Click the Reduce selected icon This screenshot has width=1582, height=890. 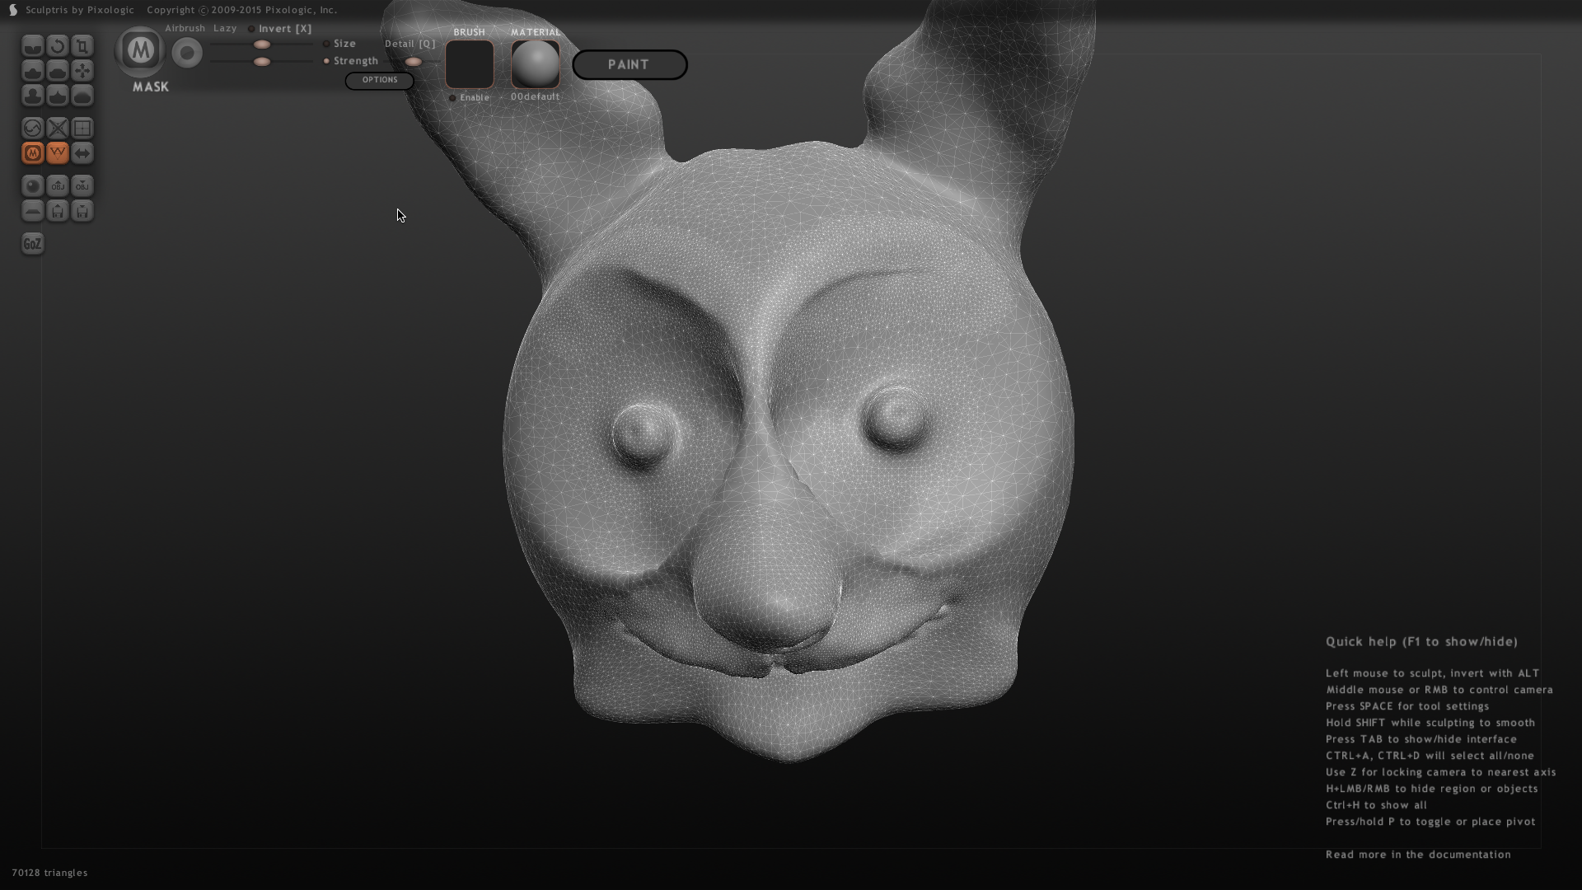[58, 129]
